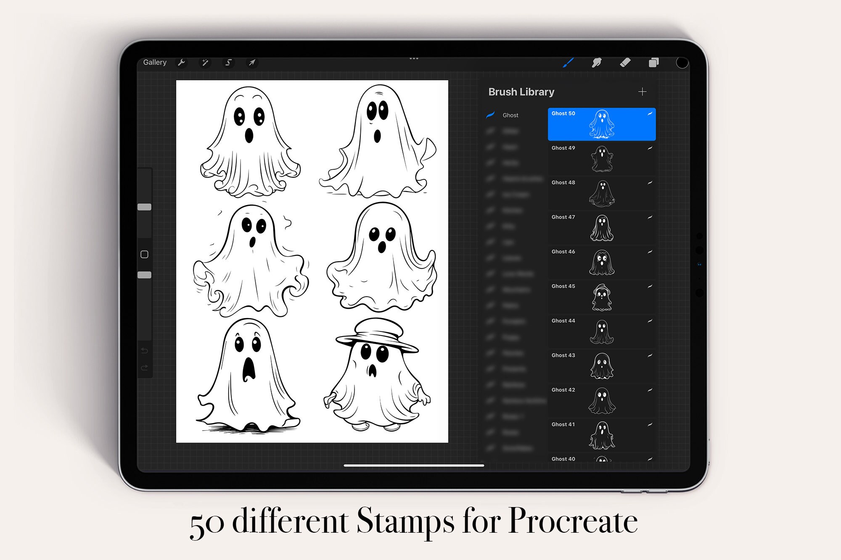Choose the Ghost 41 stamp
Image resolution: width=841 pixels, height=560 pixels.
601,435
